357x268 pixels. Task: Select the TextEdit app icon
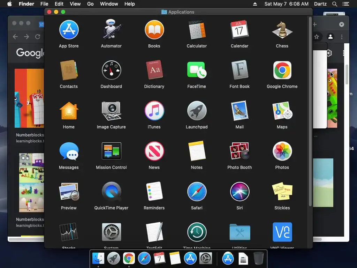click(x=154, y=232)
